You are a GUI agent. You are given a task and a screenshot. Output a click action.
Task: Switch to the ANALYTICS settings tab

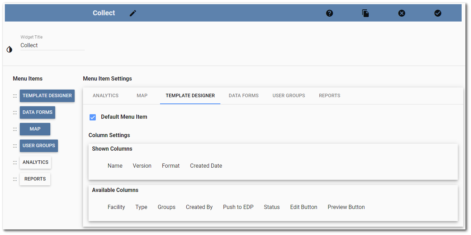pos(106,95)
